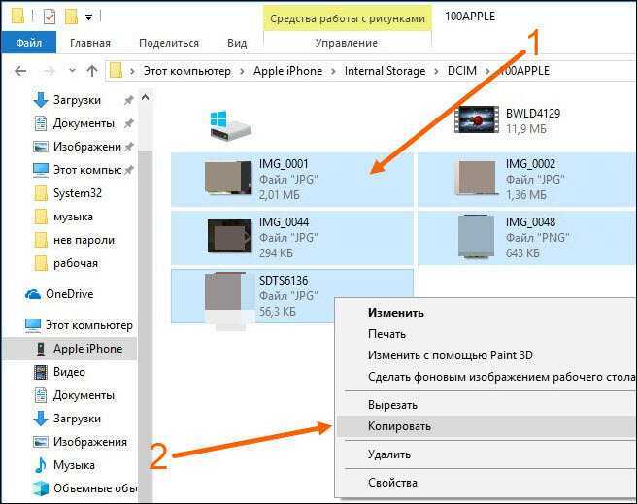The width and height of the screenshot is (637, 504).
Task: Select the музыка folder in sidebar
Action: tap(73, 217)
